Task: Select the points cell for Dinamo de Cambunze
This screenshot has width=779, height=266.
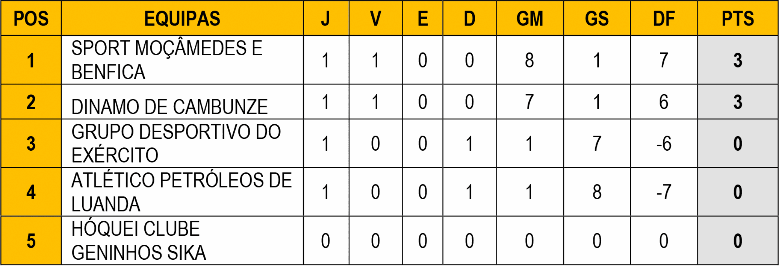Action: coord(738,102)
